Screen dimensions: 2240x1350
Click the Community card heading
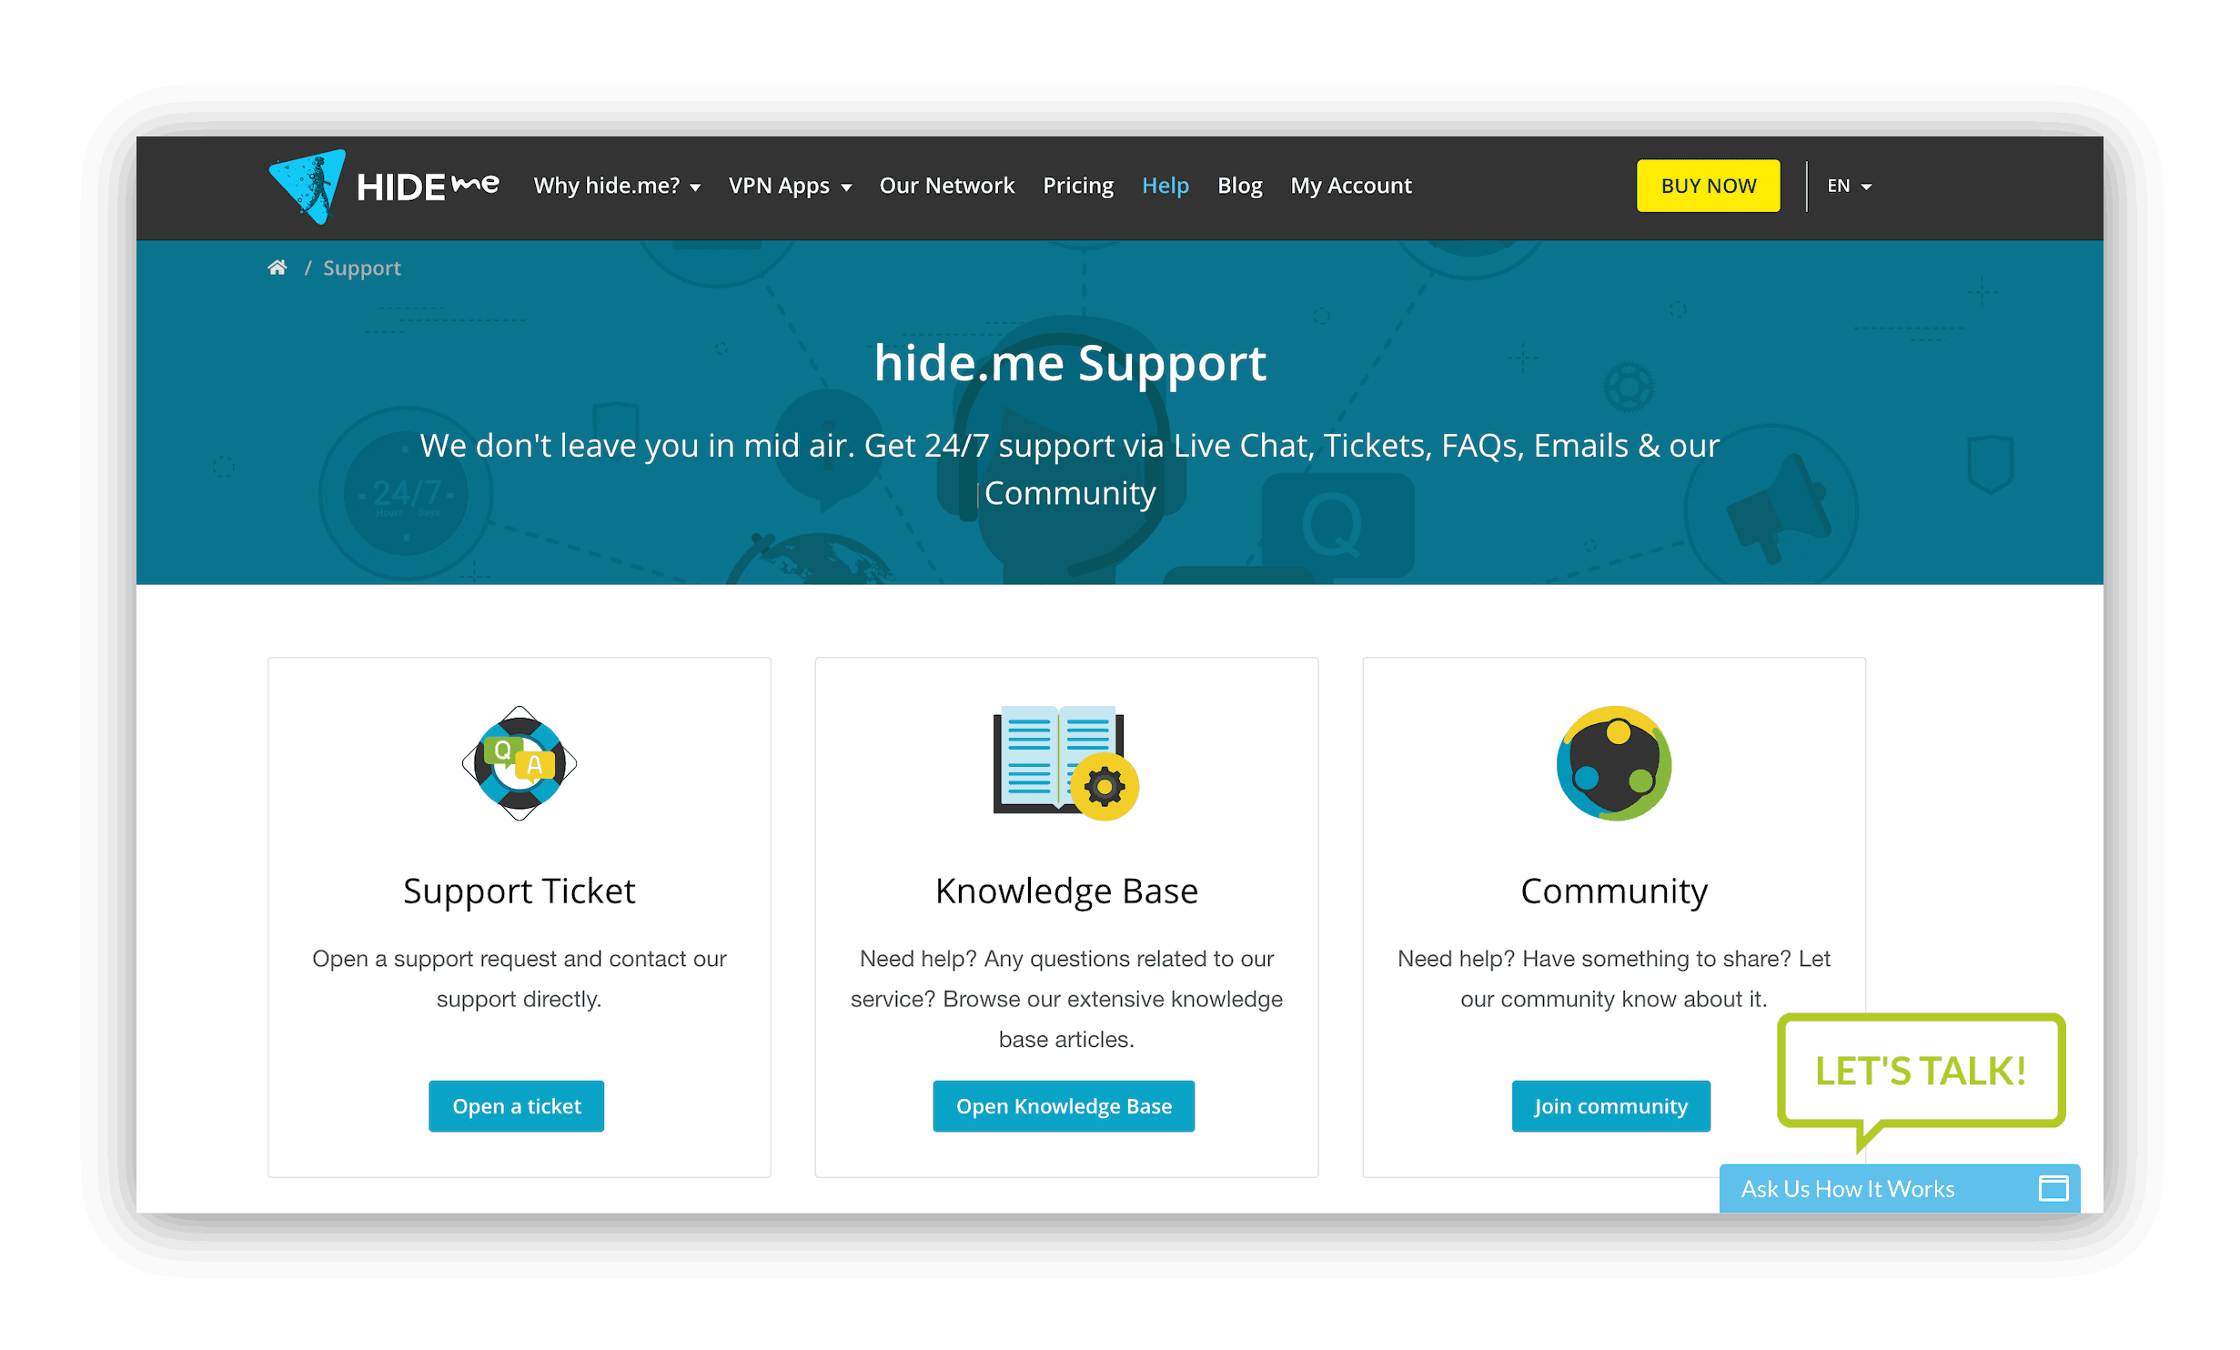(1614, 892)
